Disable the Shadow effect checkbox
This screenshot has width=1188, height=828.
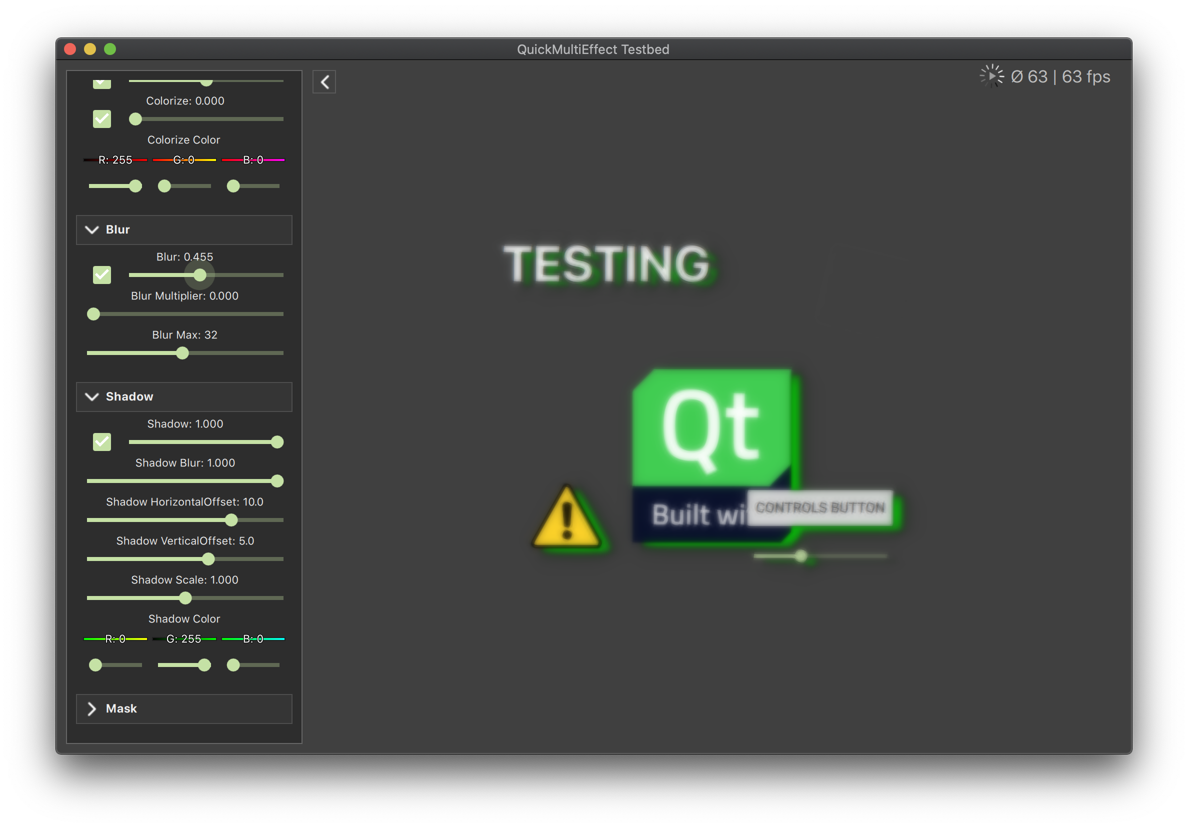(102, 442)
